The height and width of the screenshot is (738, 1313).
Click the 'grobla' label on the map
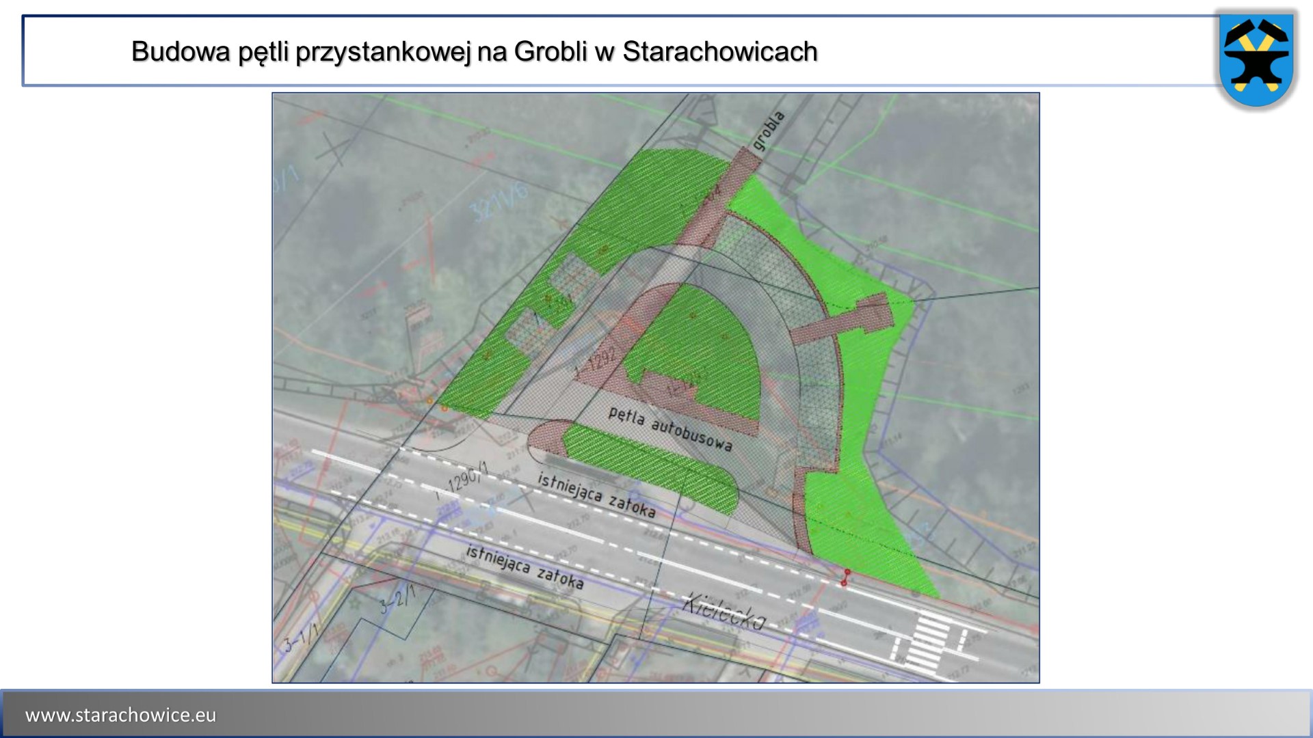[768, 131]
